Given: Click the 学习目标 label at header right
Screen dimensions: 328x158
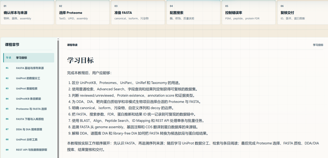Looking at the screenshot, I should pyautogui.click(x=318, y=45).
